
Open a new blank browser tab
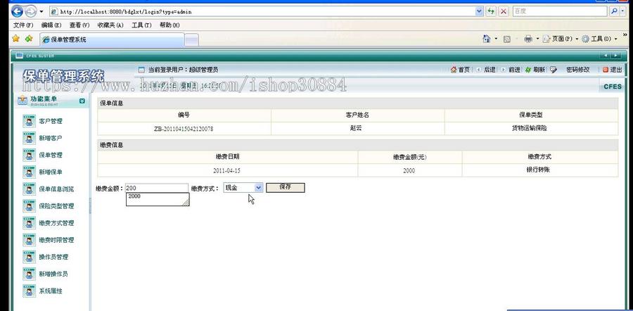pyautogui.click(x=191, y=39)
